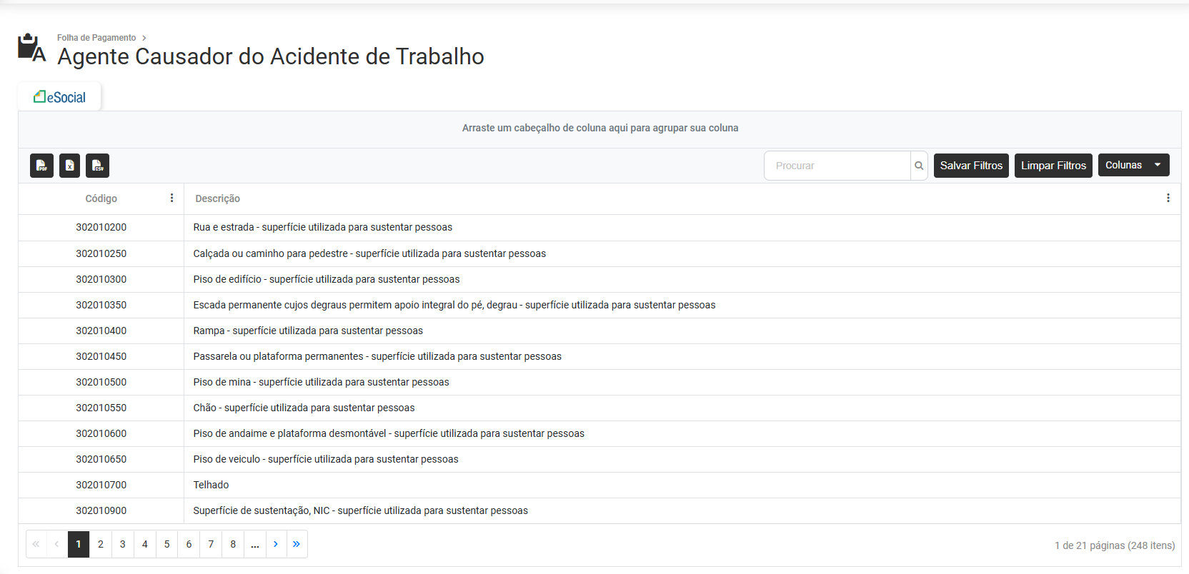The width and height of the screenshot is (1189, 574).
Task: Open the eSocial tab
Action: coord(59,97)
